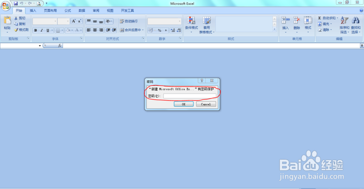The width and height of the screenshot is (364, 189).
Task: Switch to the 数据 ribbon tab
Action: [82, 11]
